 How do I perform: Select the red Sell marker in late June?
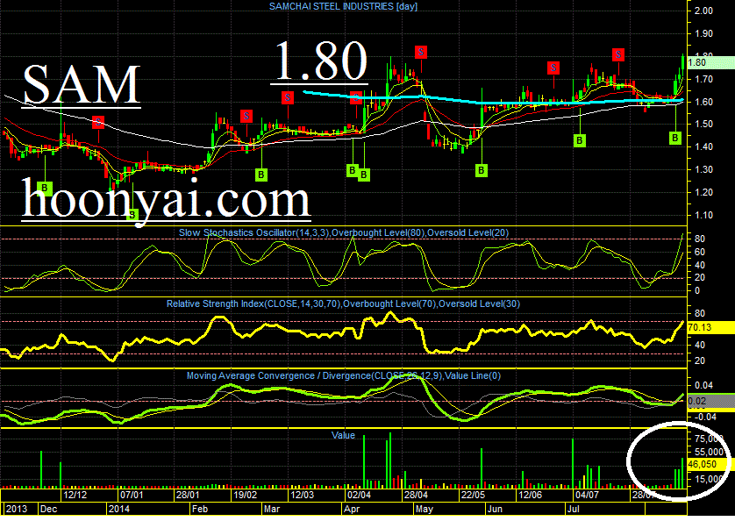point(553,68)
